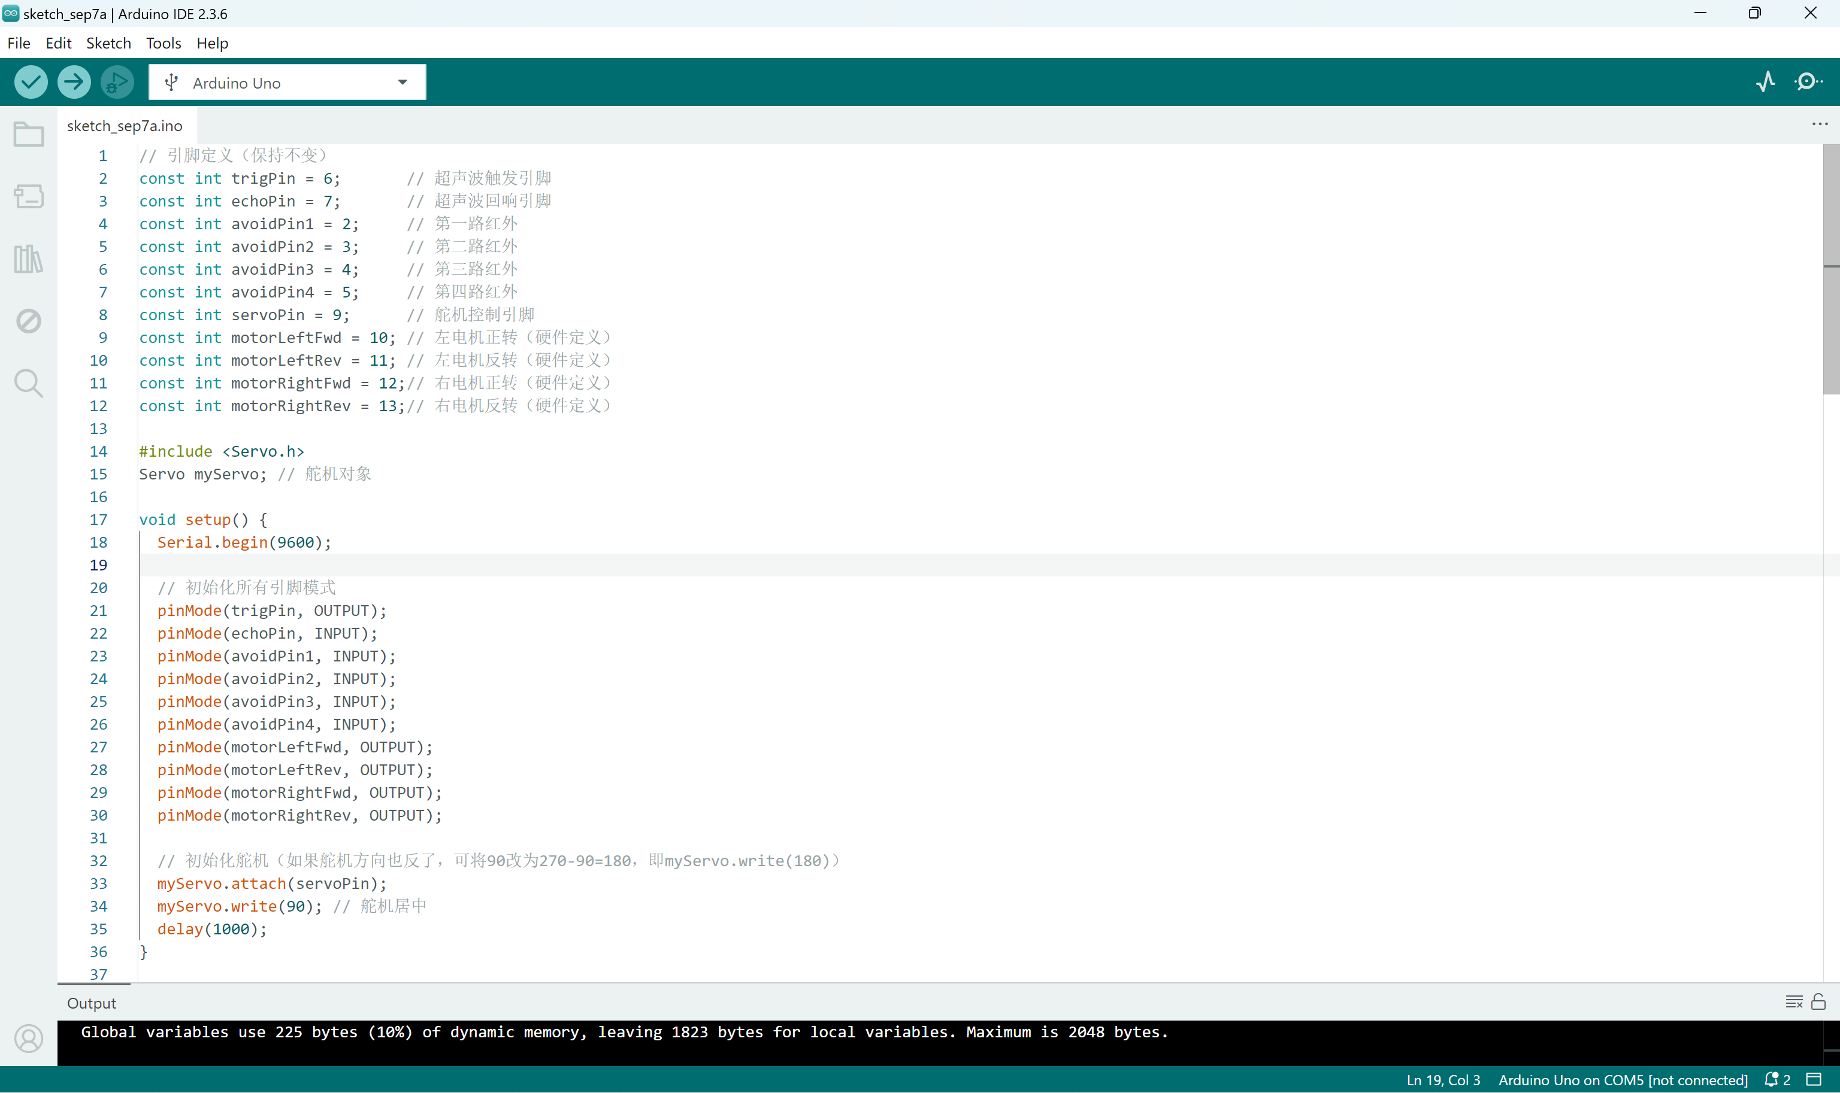The width and height of the screenshot is (1840, 1093).
Task: Open the Sketch menu
Action: tap(108, 42)
